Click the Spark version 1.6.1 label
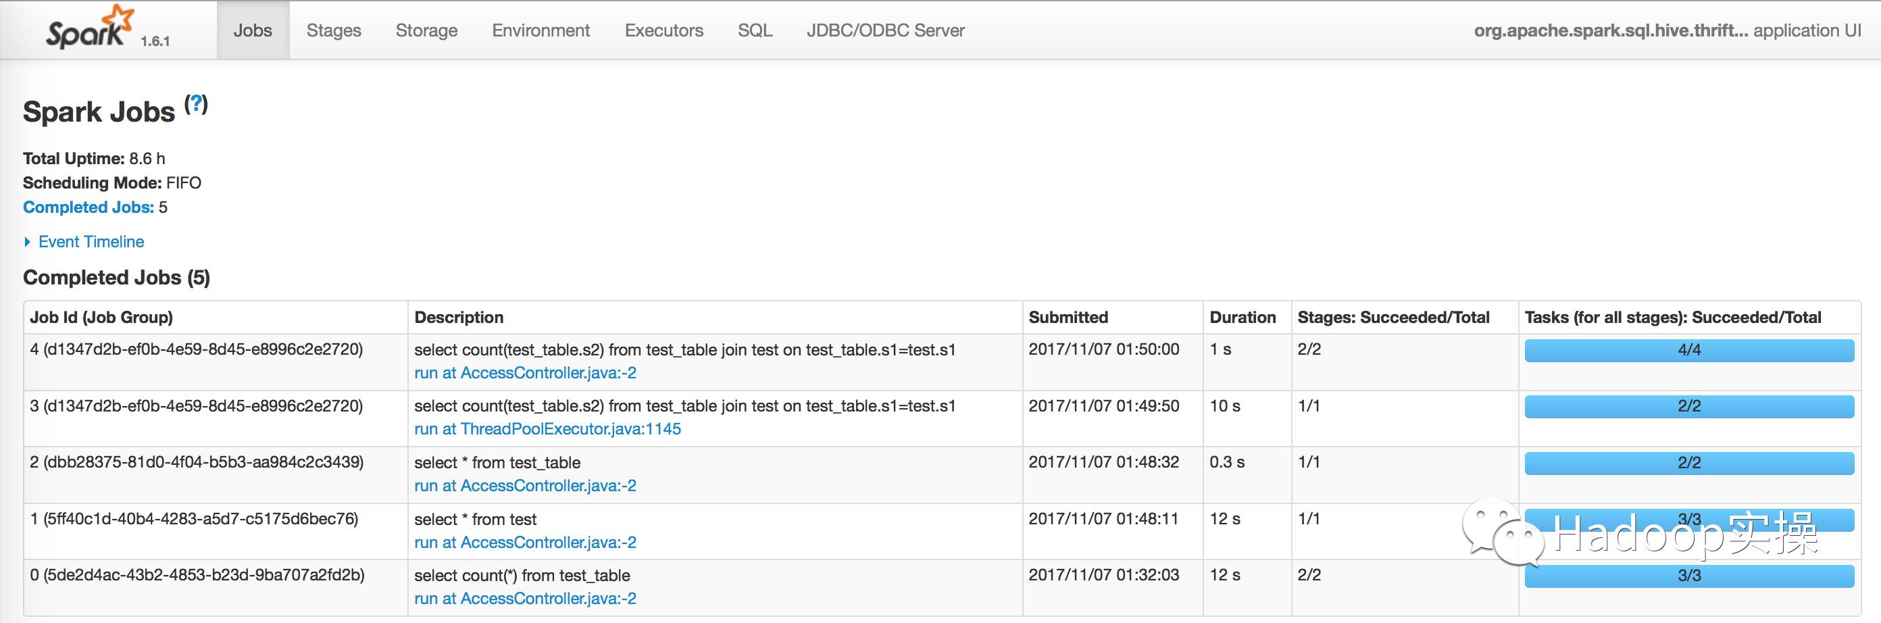 click(x=155, y=42)
